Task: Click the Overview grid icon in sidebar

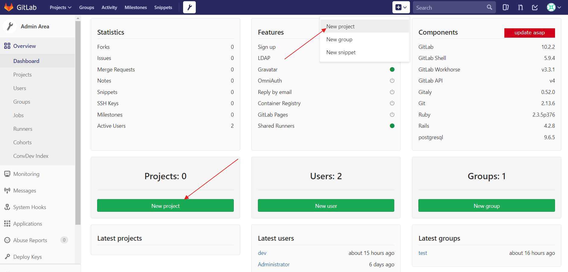Action: pos(7,46)
